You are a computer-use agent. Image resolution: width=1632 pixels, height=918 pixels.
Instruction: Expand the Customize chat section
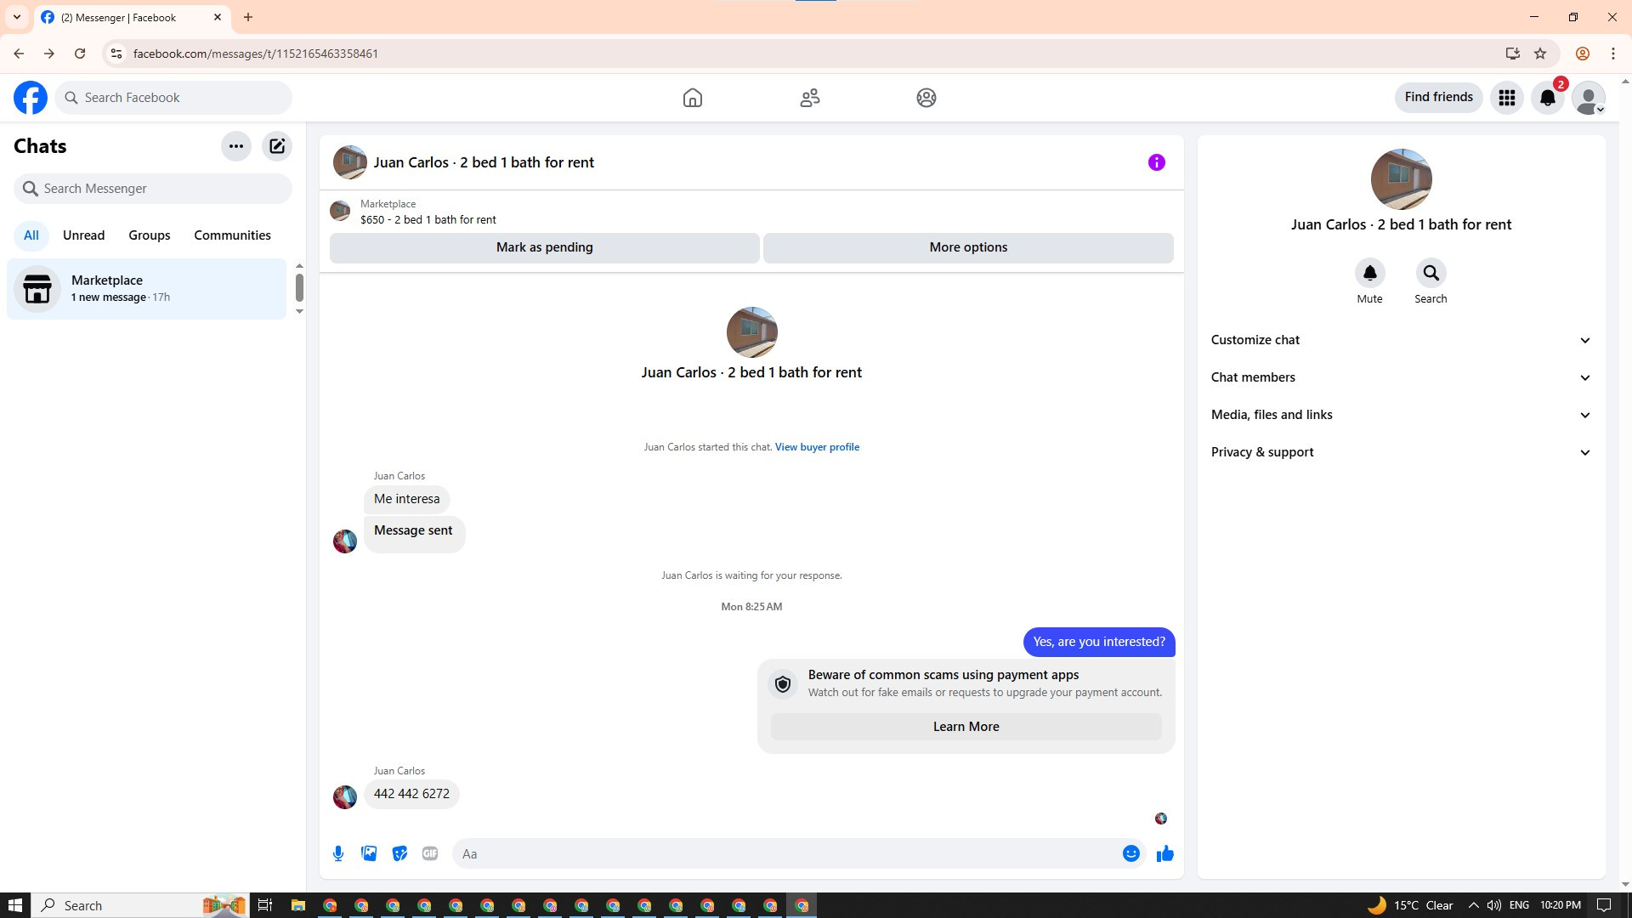[1401, 340]
